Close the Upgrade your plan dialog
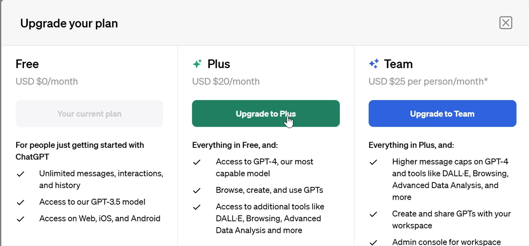The height and width of the screenshot is (246, 529). tap(506, 23)
